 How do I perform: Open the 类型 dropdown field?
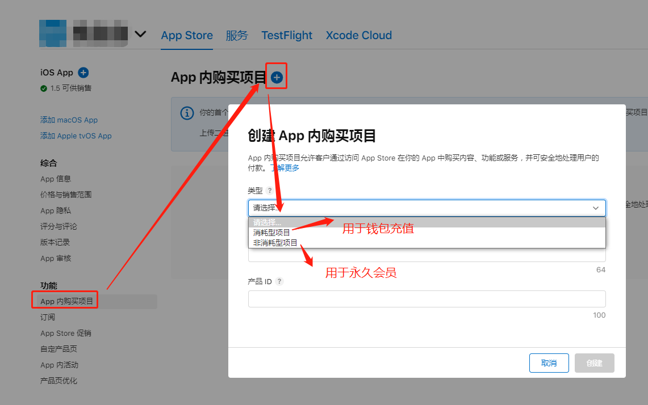point(427,208)
